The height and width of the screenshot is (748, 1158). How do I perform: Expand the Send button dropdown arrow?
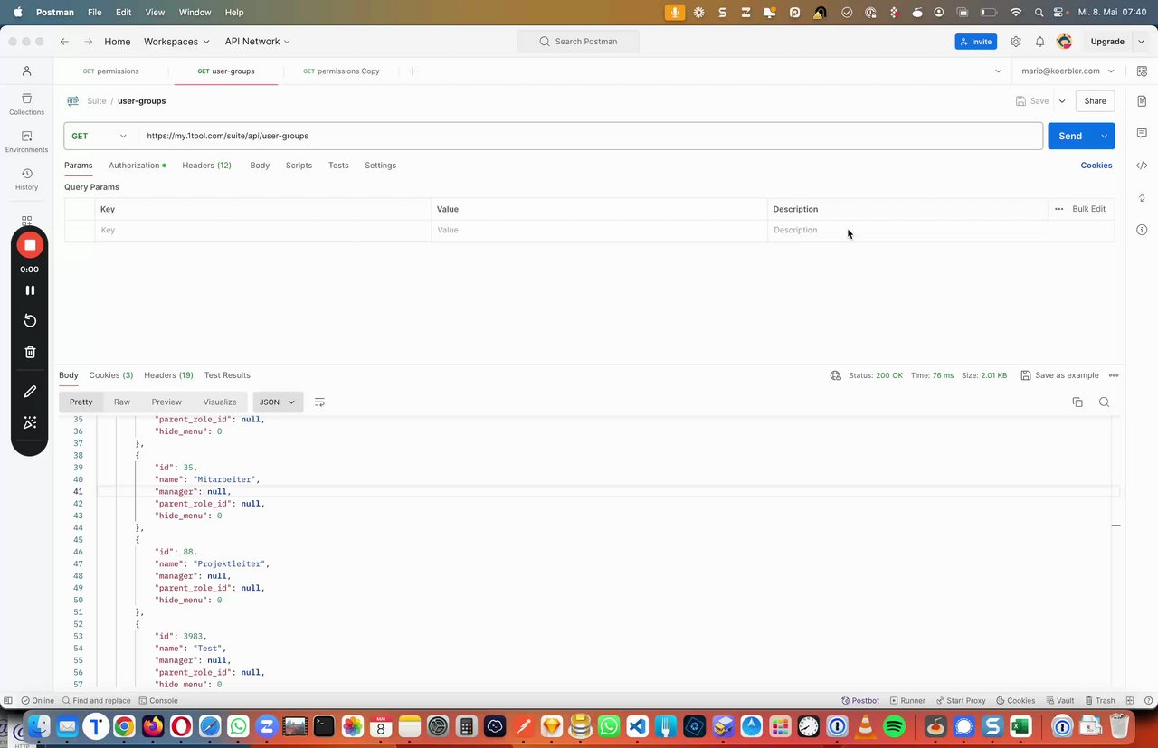(x=1105, y=136)
